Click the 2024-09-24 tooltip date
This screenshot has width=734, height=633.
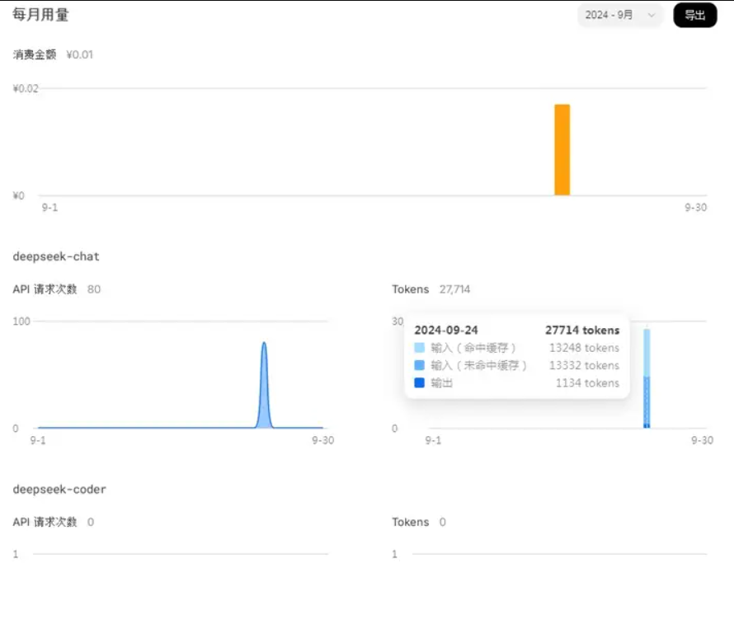446,331
